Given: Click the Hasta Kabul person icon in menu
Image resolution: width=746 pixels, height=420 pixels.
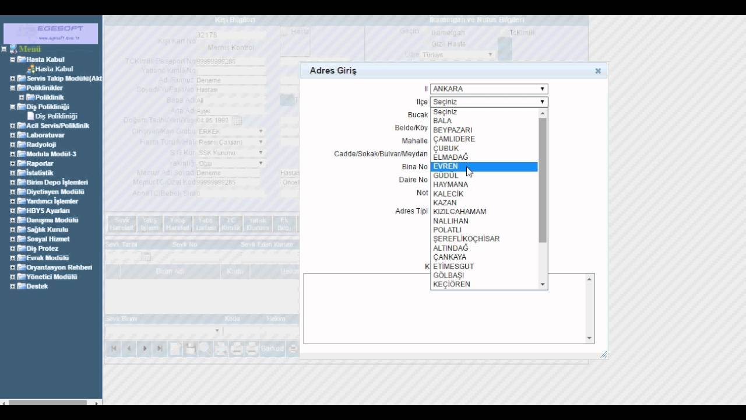Looking at the screenshot, I should [x=30, y=69].
